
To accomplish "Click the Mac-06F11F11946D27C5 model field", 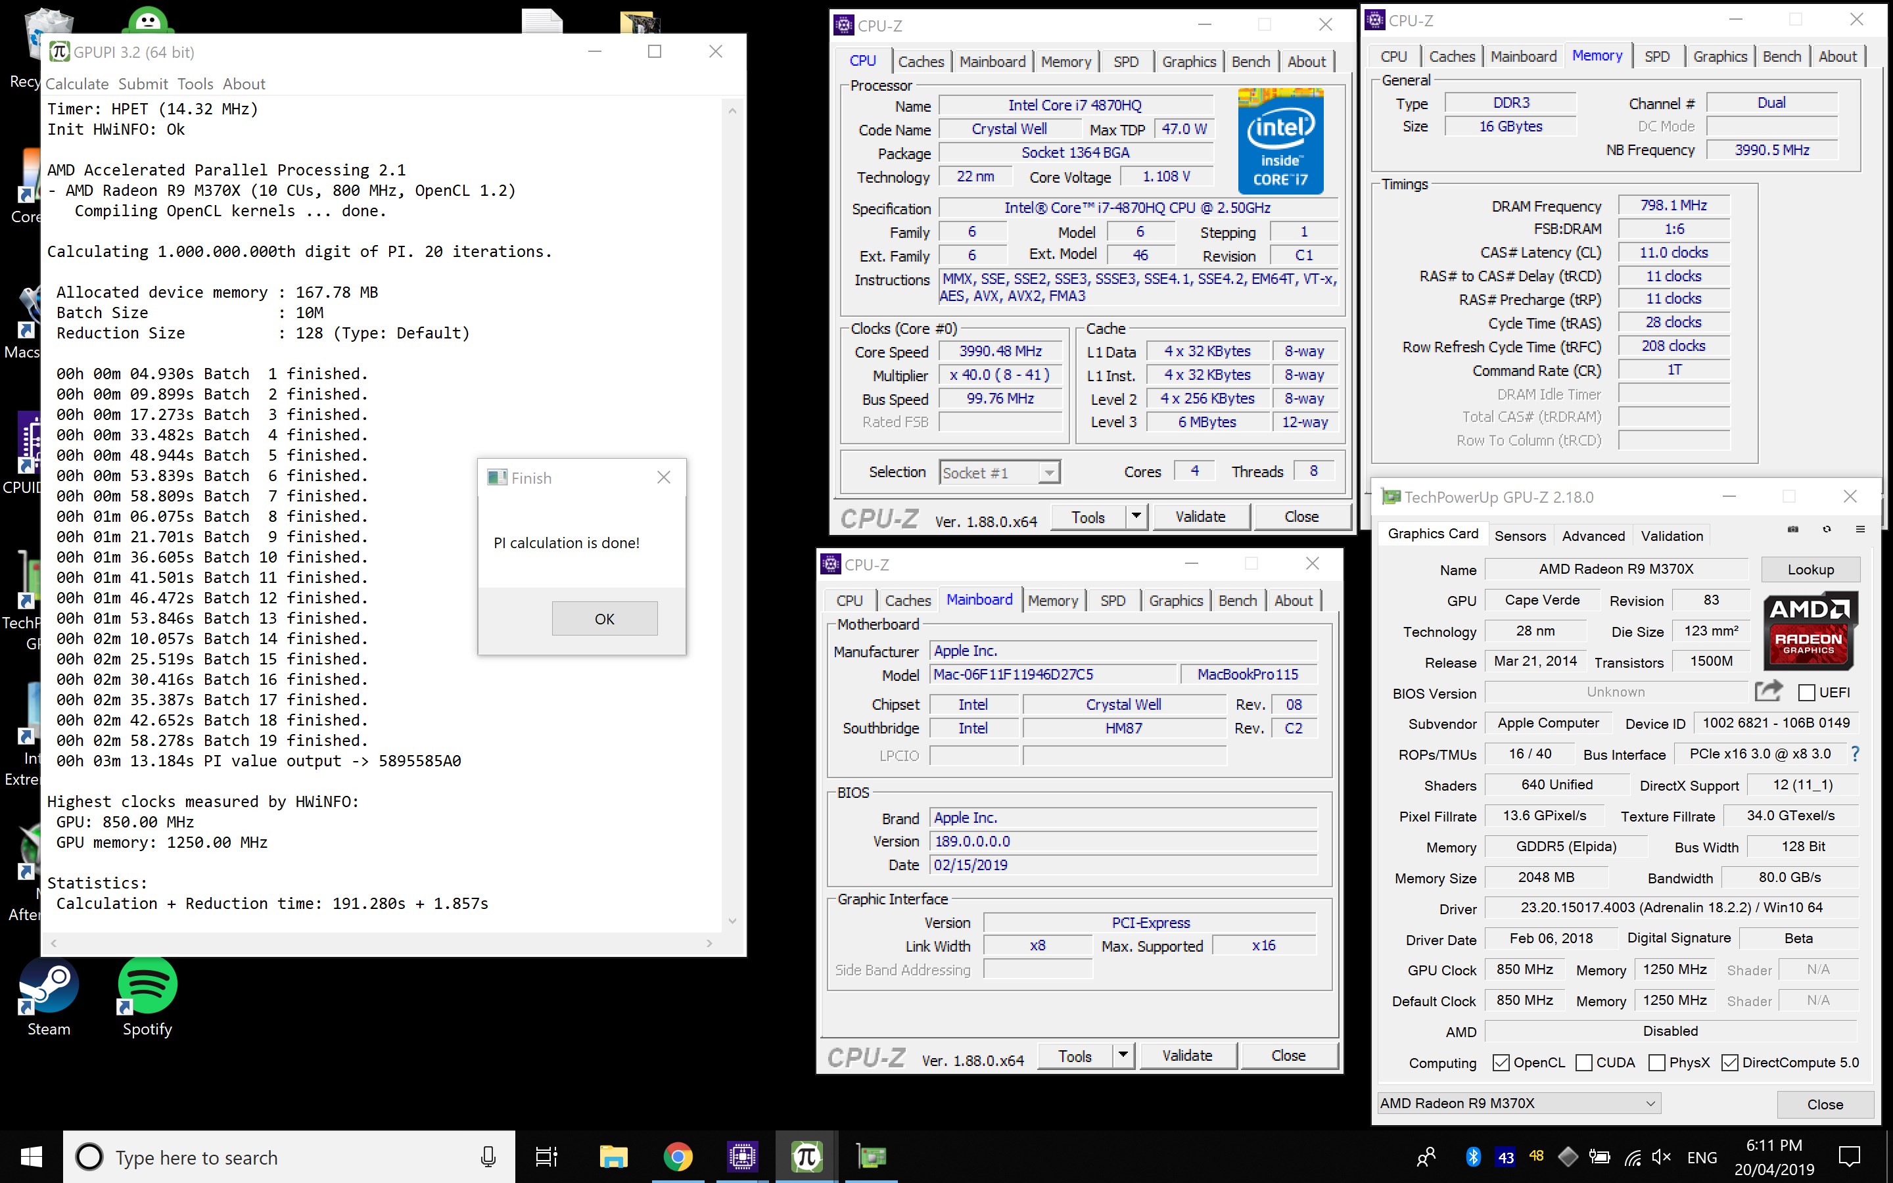I will [x=1053, y=674].
